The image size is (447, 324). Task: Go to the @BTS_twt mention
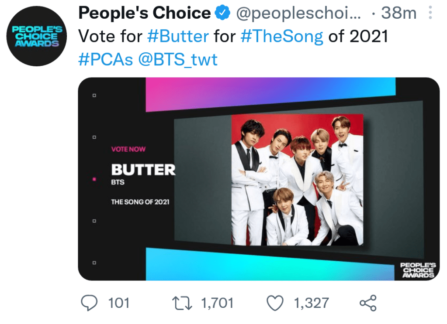point(178,60)
